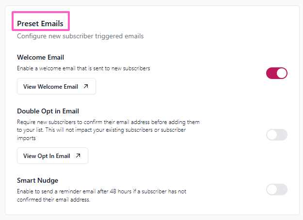Click the Double Opt in Email title
This screenshot has width=303, height=220.
[x=48, y=111]
